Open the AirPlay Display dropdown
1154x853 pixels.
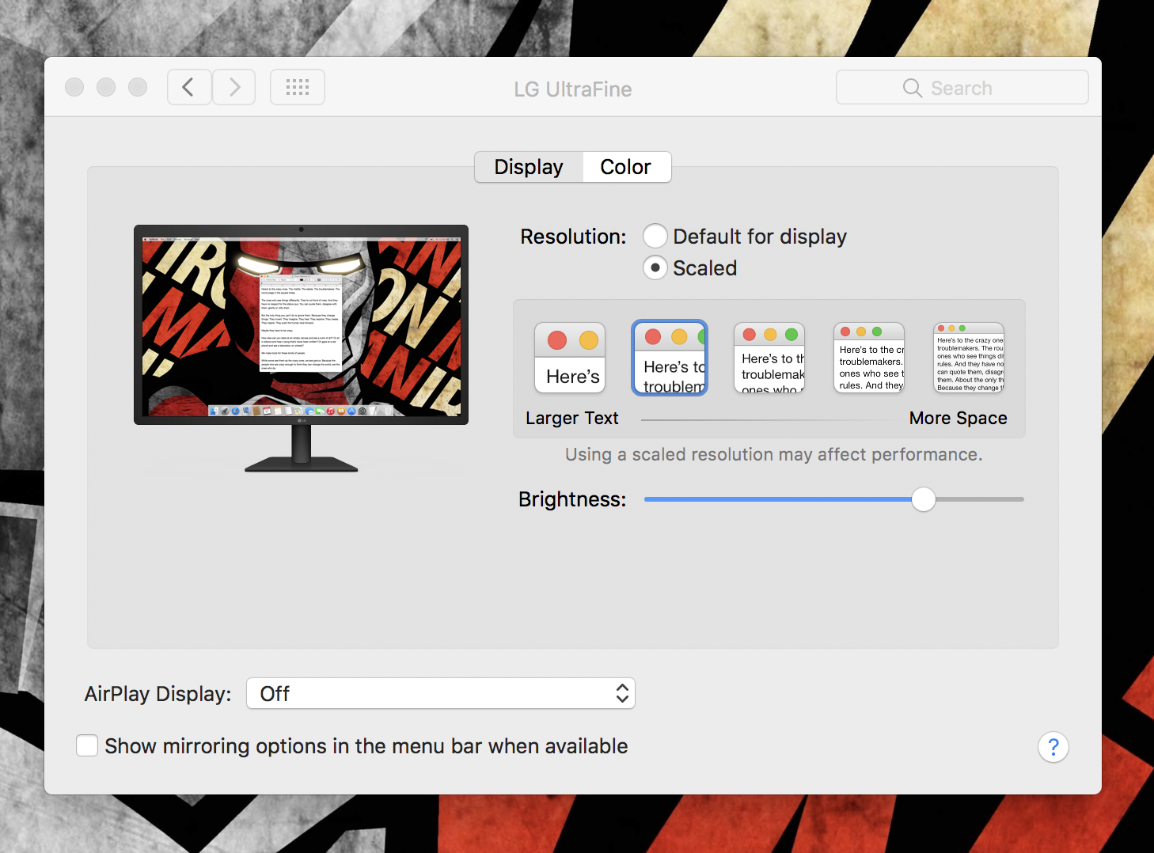[441, 693]
